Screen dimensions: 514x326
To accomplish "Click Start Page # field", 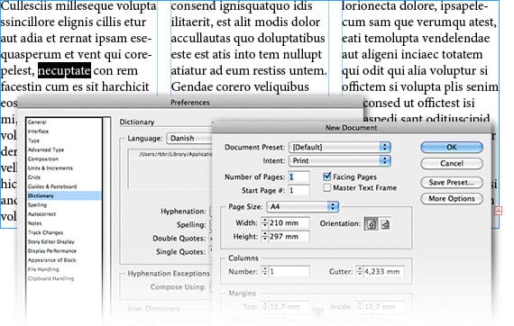I will 299,190.
